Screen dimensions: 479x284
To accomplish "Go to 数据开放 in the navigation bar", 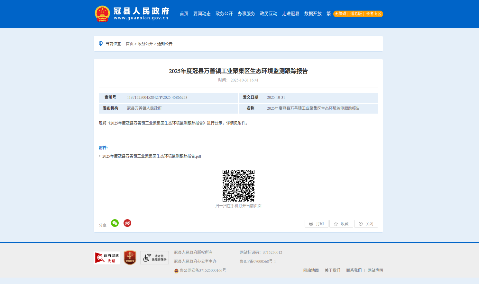I will pos(313,14).
